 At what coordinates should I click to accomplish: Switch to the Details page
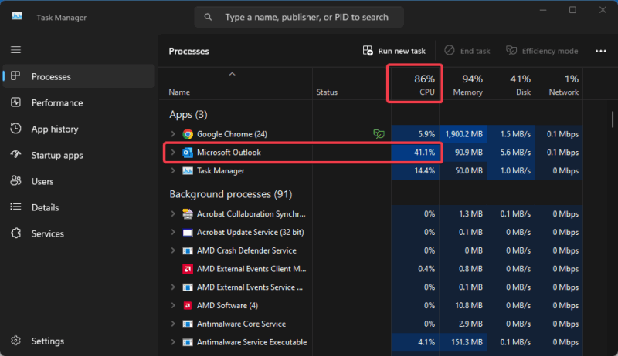[79, 207]
